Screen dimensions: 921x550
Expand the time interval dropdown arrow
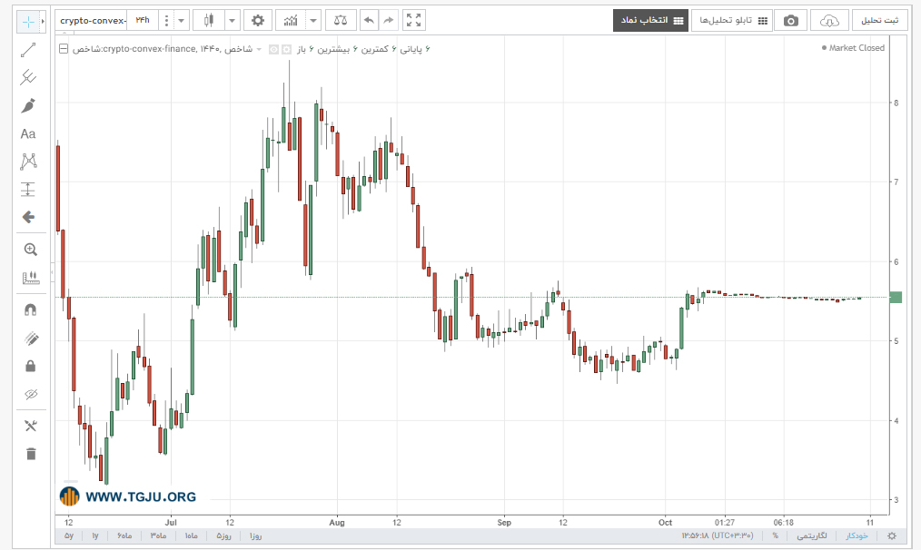coord(181,21)
